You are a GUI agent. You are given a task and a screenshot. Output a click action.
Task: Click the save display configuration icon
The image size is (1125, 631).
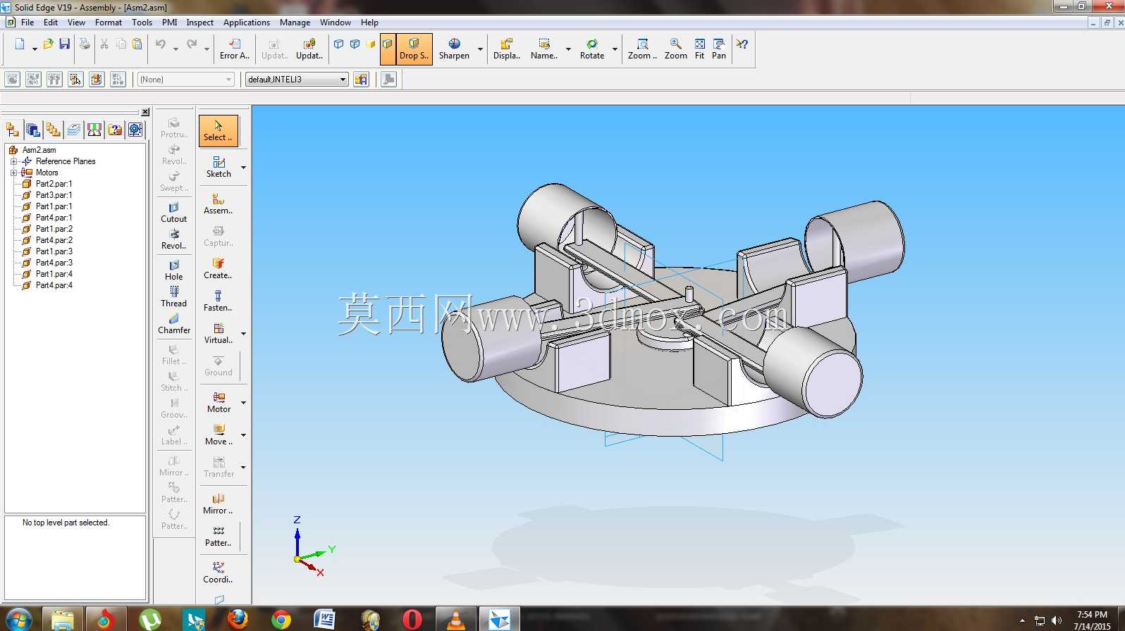[x=361, y=80]
